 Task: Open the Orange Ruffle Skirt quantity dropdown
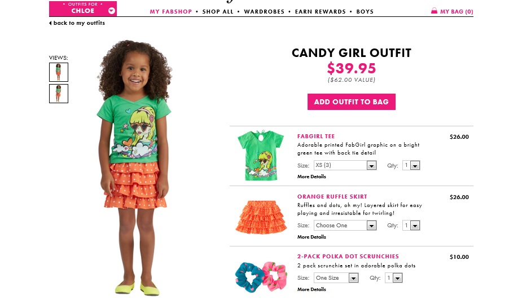click(x=411, y=226)
